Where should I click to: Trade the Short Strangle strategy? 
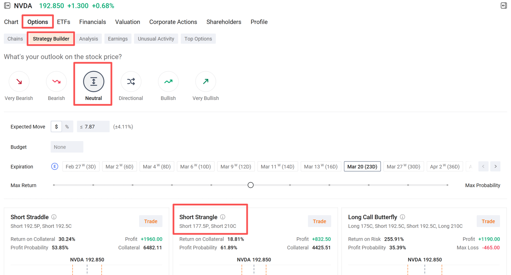coord(319,221)
